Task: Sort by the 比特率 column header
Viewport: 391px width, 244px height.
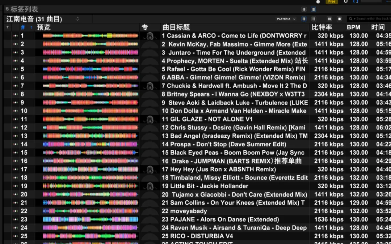Action: click(322, 27)
